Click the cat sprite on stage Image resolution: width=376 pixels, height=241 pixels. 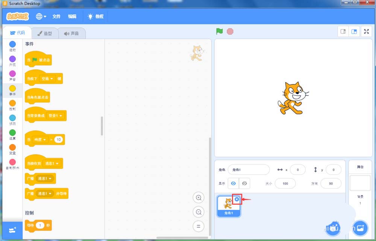[293, 98]
